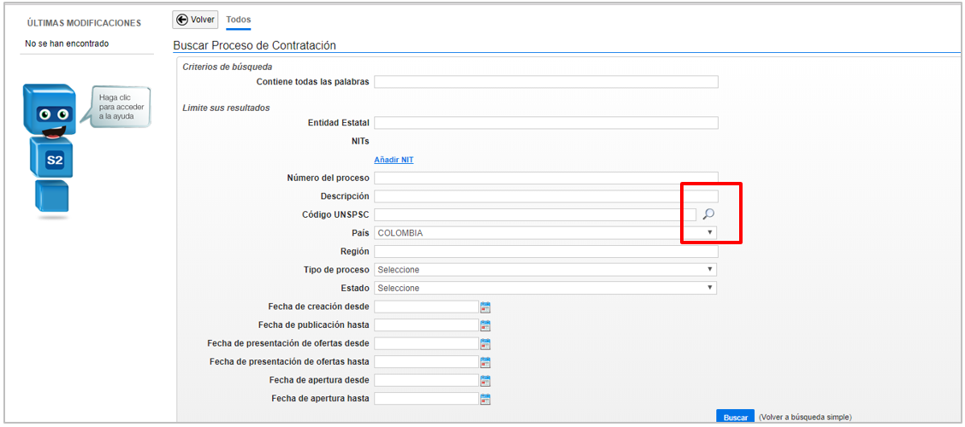The image size is (965, 427).
Task: Click the Limite sus resultados label
Action: (x=226, y=108)
